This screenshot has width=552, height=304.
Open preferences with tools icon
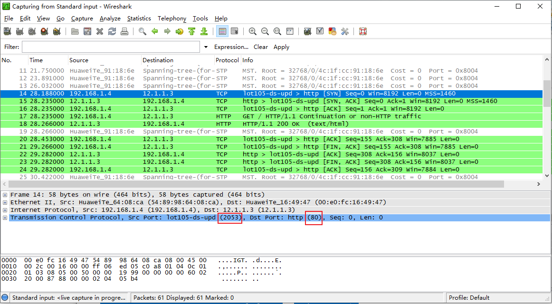pyautogui.click(x=345, y=32)
